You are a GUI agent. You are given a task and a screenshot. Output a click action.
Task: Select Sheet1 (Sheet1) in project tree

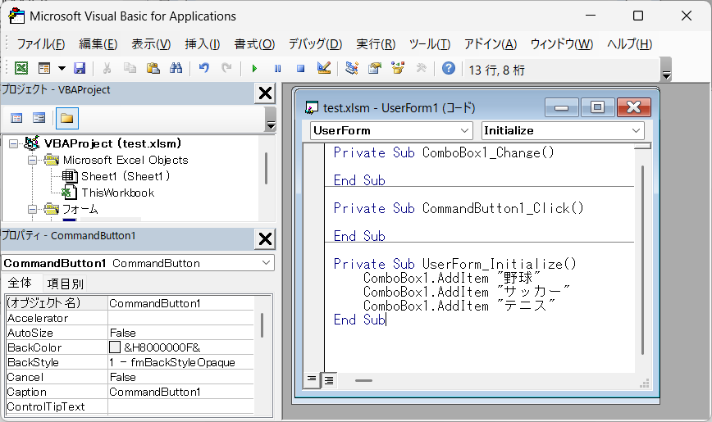[125, 176]
